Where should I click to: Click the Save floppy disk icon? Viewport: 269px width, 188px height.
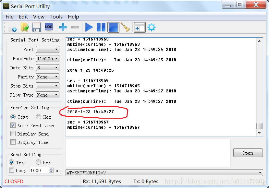point(37,27)
